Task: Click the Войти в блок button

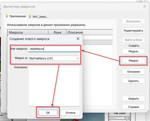Action: tap(134, 40)
